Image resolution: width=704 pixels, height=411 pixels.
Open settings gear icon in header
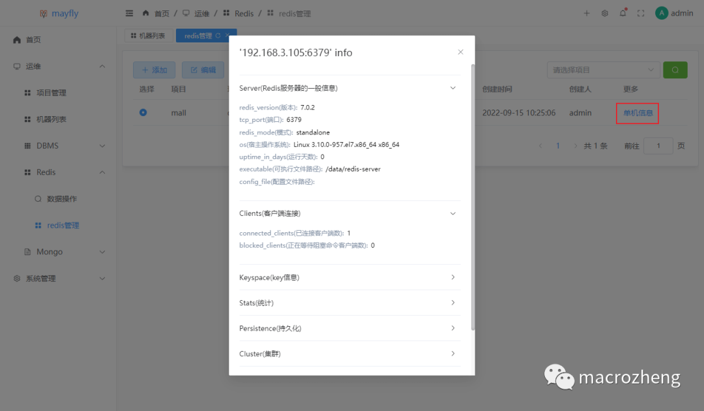point(604,13)
